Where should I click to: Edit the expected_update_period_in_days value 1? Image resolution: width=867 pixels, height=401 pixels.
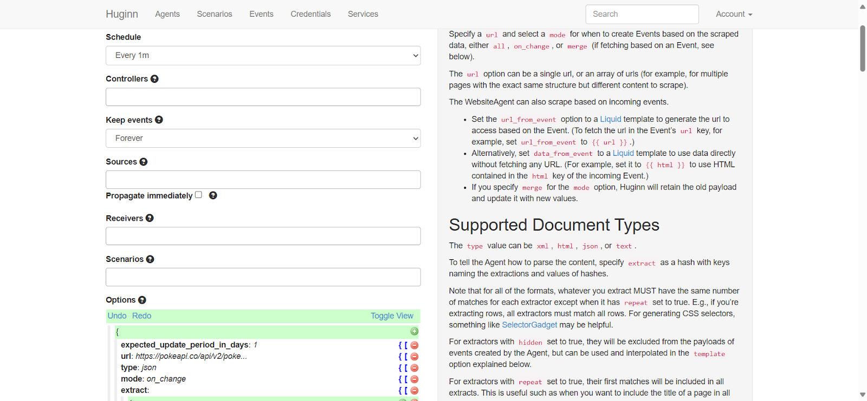click(x=255, y=345)
